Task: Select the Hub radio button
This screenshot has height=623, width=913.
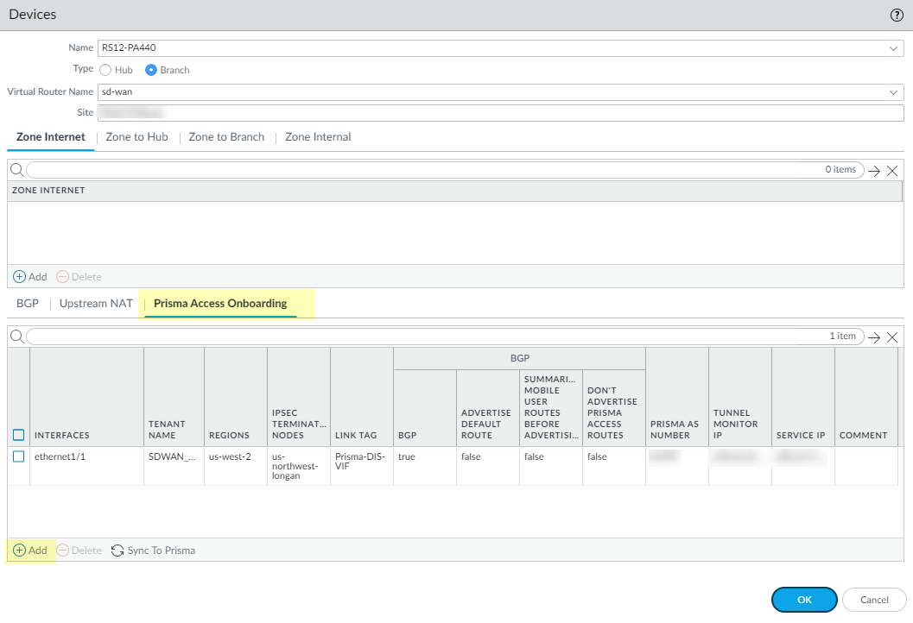Action: pyautogui.click(x=105, y=70)
